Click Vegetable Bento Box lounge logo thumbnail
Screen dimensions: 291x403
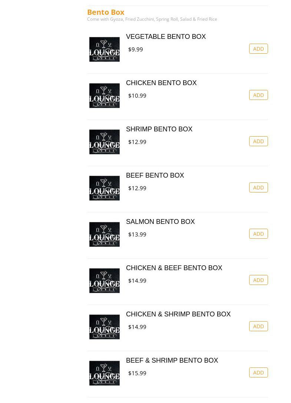click(x=104, y=49)
